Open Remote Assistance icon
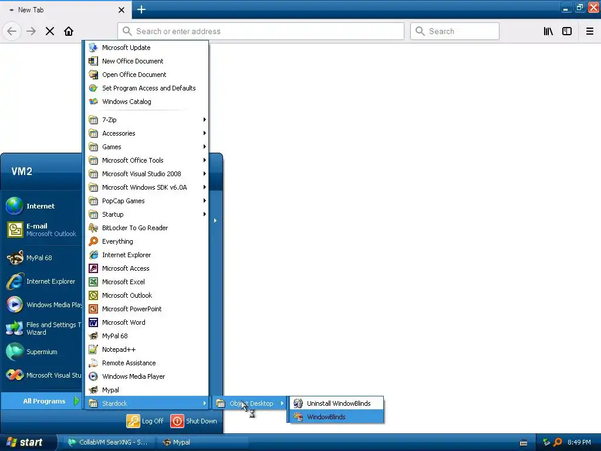The image size is (601, 451). click(93, 363)
